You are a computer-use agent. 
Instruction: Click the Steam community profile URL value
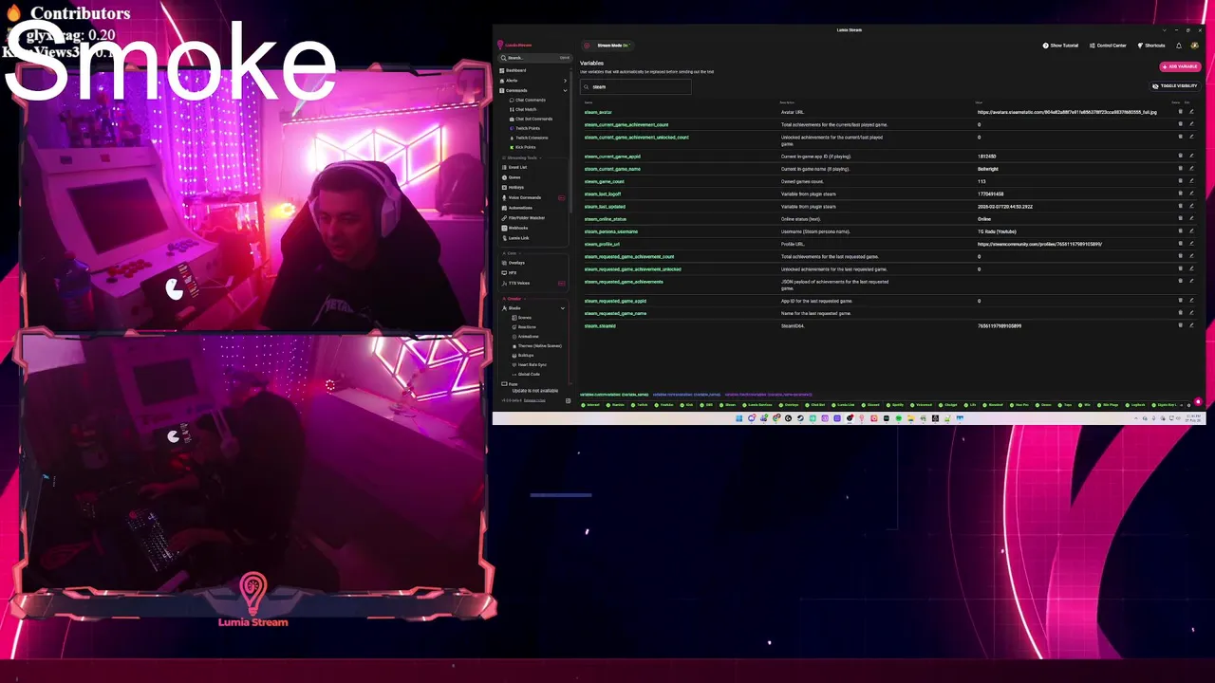point(1039,244)
